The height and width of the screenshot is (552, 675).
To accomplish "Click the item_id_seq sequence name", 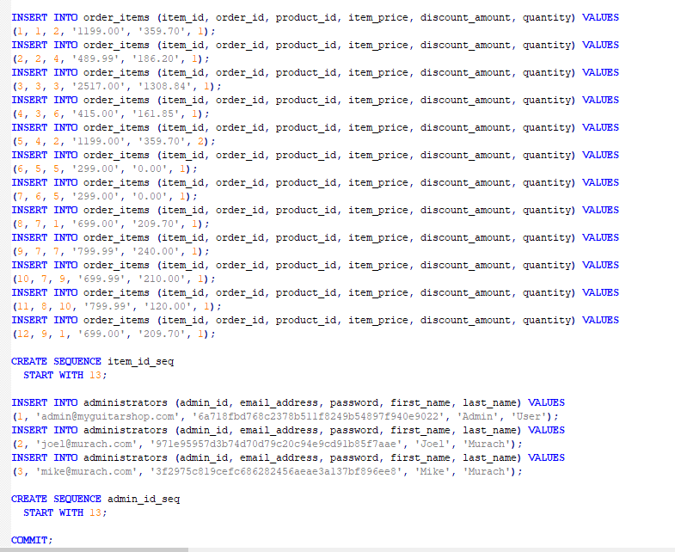I will (140, 361).
